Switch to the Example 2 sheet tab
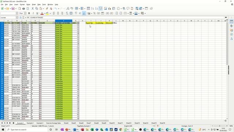The width and height of the screenshot is (234, 132). tap(30, 123)
